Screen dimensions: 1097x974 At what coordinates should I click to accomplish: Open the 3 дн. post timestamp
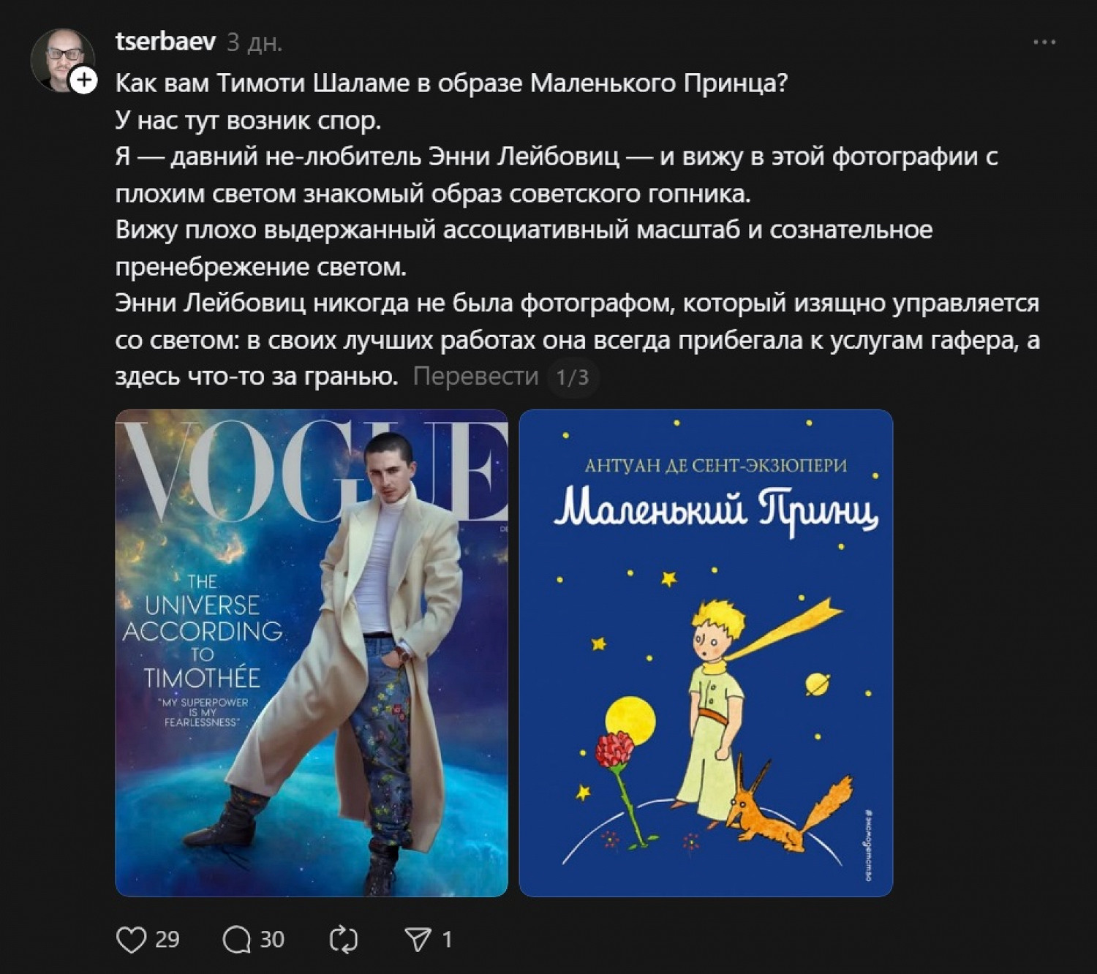tap(255, 42)
